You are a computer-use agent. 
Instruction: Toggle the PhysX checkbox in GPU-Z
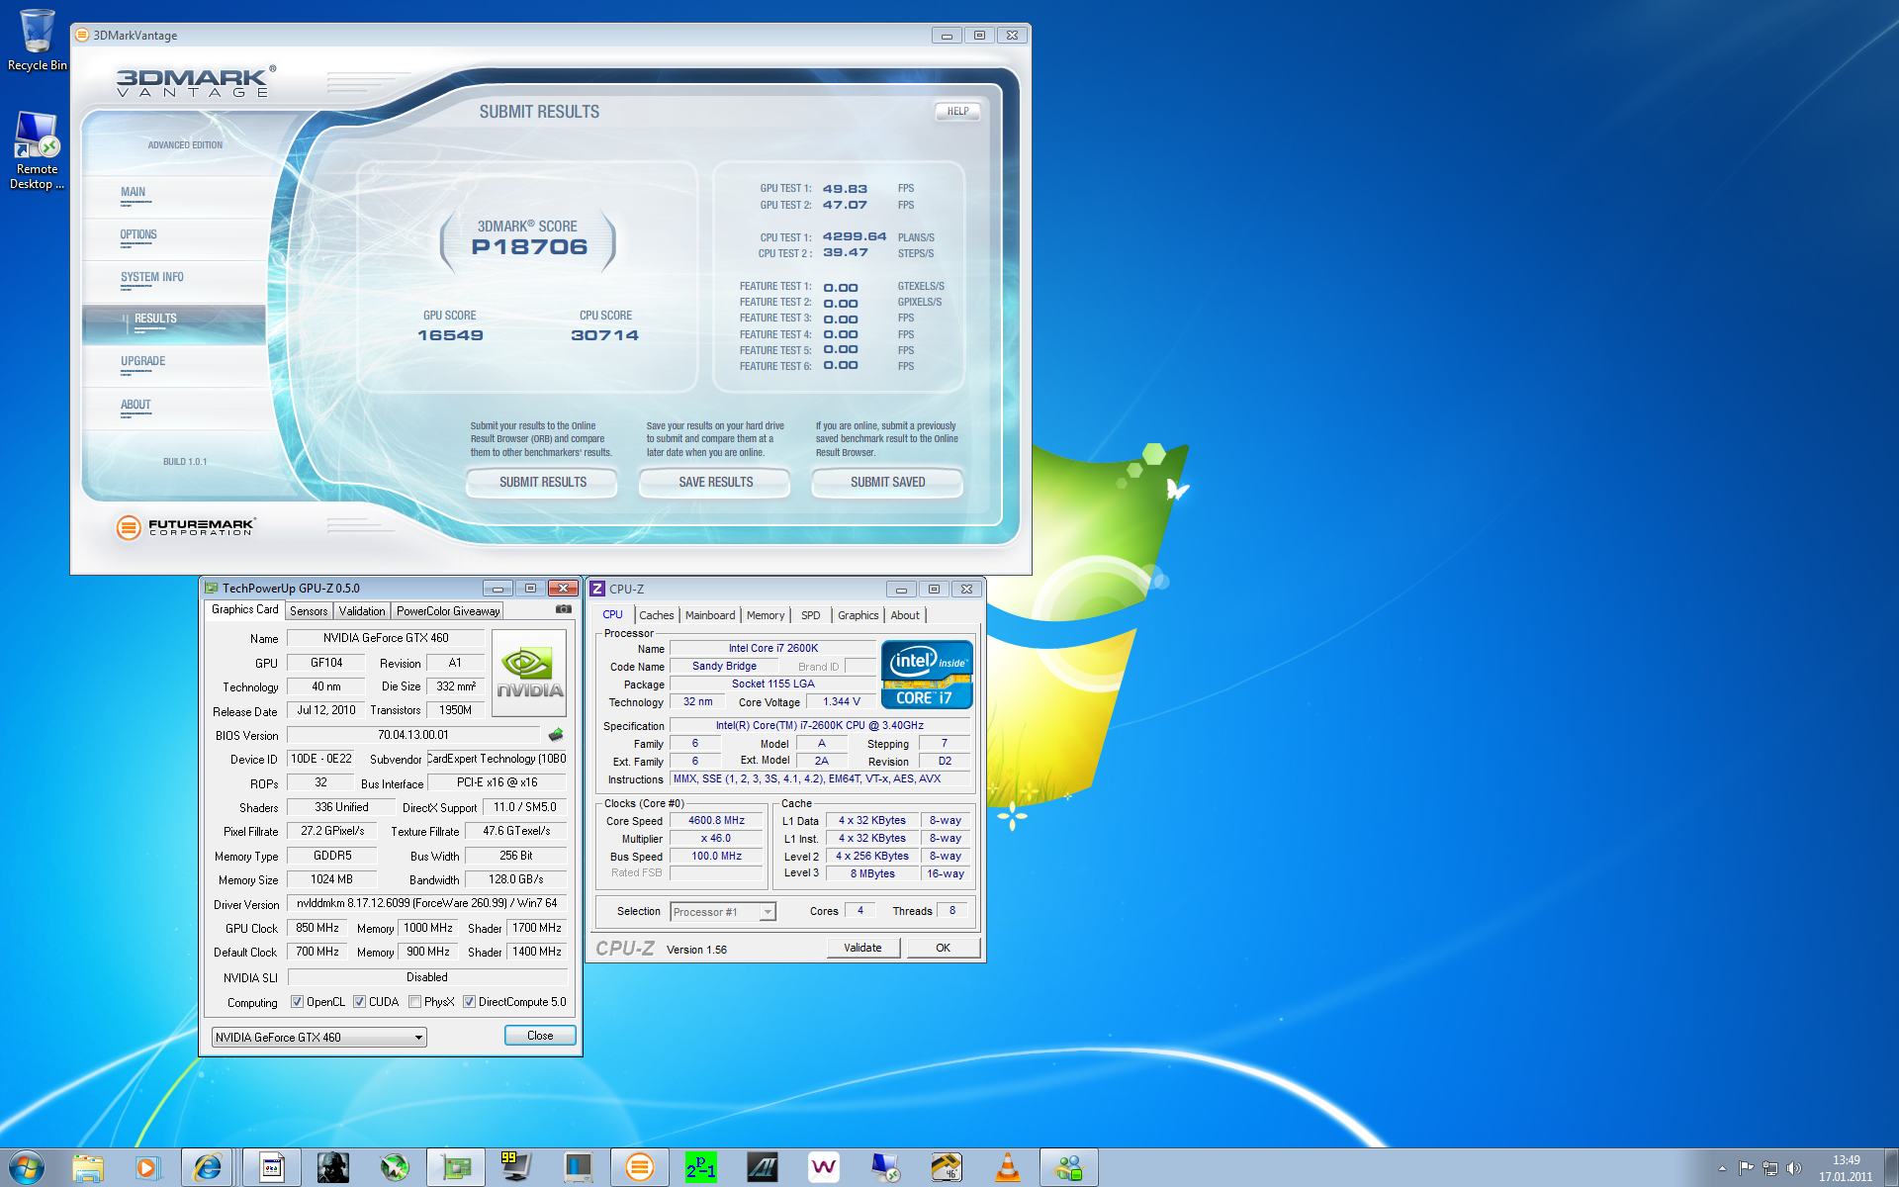(x=414, y=1002)
